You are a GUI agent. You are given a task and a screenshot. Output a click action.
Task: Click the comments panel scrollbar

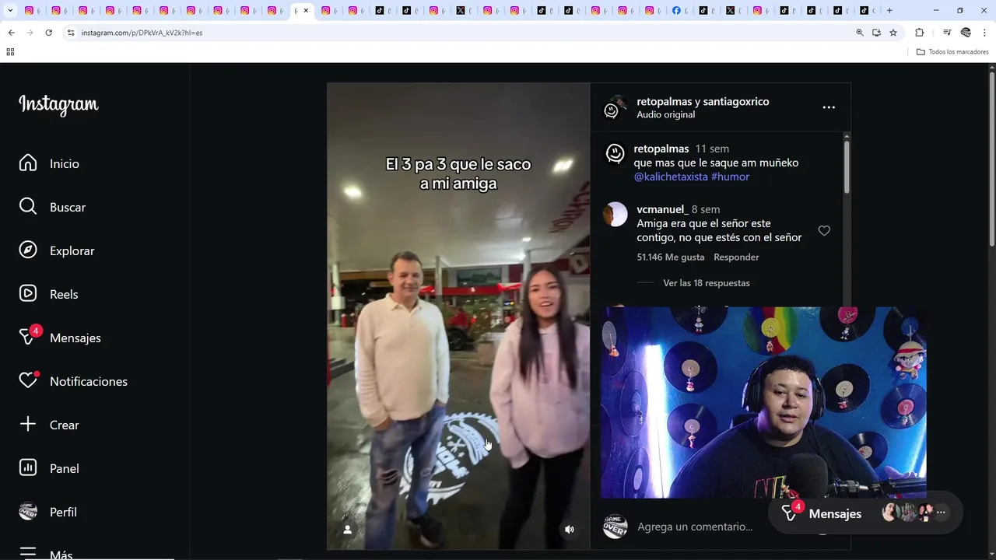pos(847,166)
